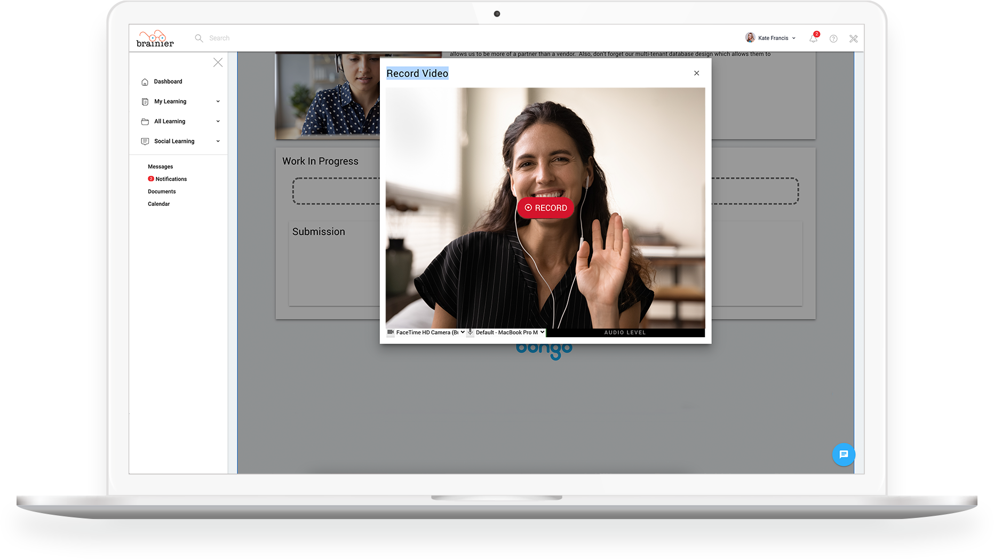Click the red notifications count badge in sidebar
Viewport: 994px width, 559px height.
tap(151, 179)
